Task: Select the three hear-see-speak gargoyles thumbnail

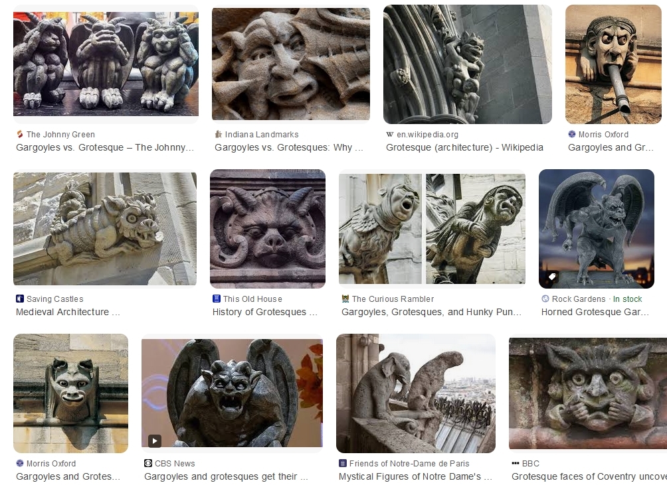Action: (106, 64)
